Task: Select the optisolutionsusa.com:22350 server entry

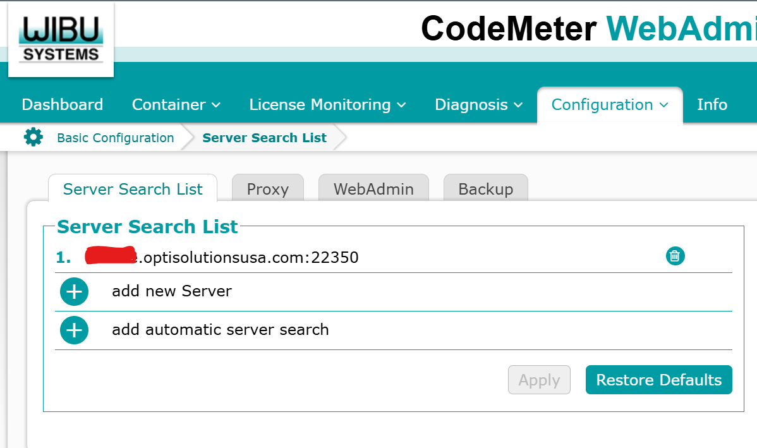Action: pyautogui.click(x=222, y=257)
